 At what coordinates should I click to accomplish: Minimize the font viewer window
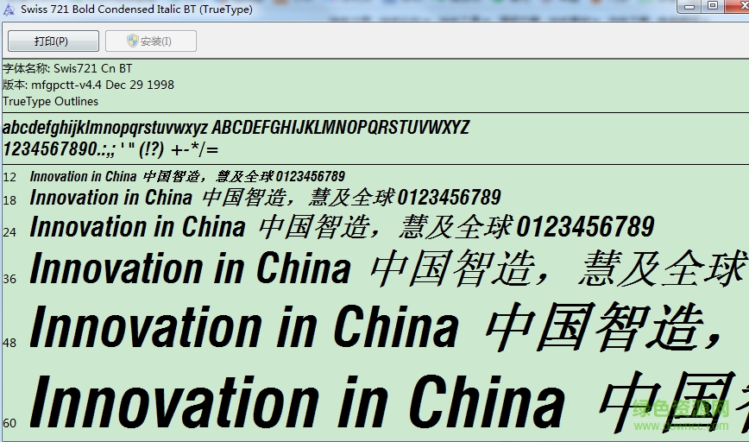pos(689,6)
